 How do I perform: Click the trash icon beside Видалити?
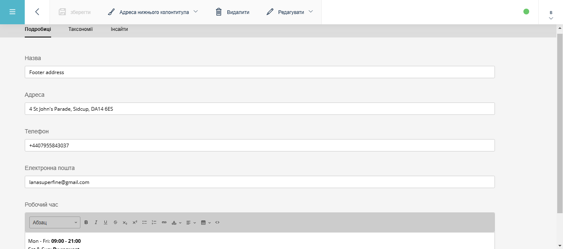point(218,12)
